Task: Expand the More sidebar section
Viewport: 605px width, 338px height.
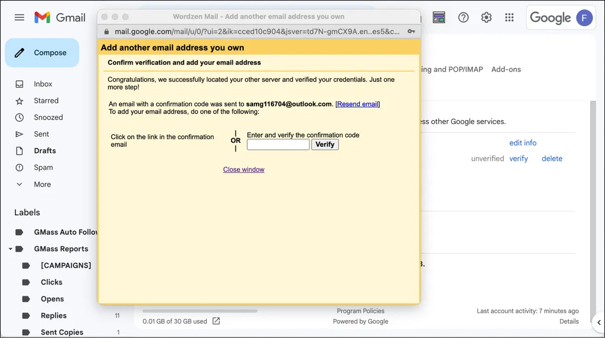Action: (x=42, y=185)
